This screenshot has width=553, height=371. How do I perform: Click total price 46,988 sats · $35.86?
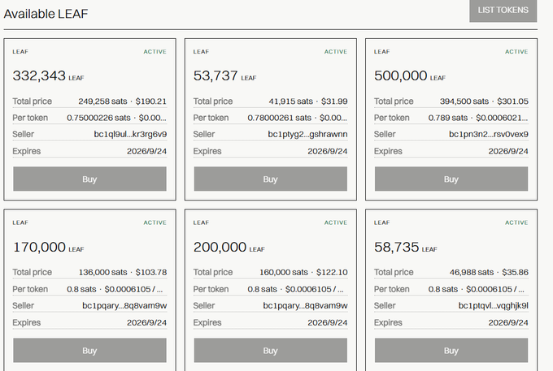(489, 273)
